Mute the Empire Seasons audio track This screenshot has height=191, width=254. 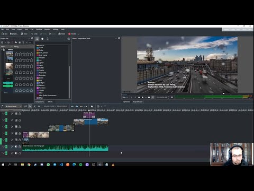pyautogui.click(x=16, y=146)
